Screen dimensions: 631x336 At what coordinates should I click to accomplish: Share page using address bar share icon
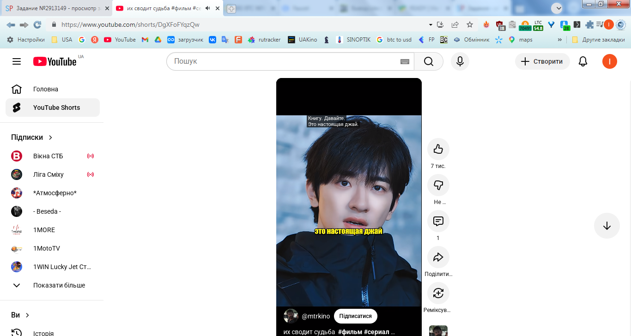coord(455,24)
